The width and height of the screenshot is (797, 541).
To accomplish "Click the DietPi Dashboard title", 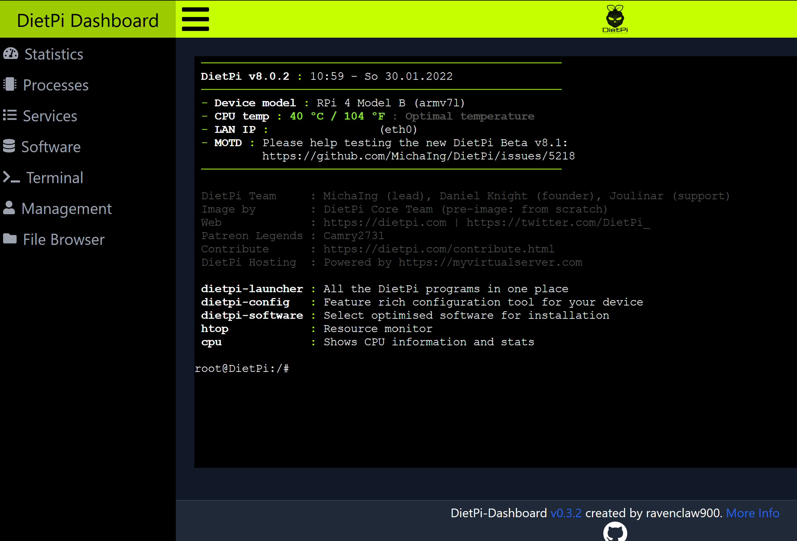I will (x=88, y=21).
